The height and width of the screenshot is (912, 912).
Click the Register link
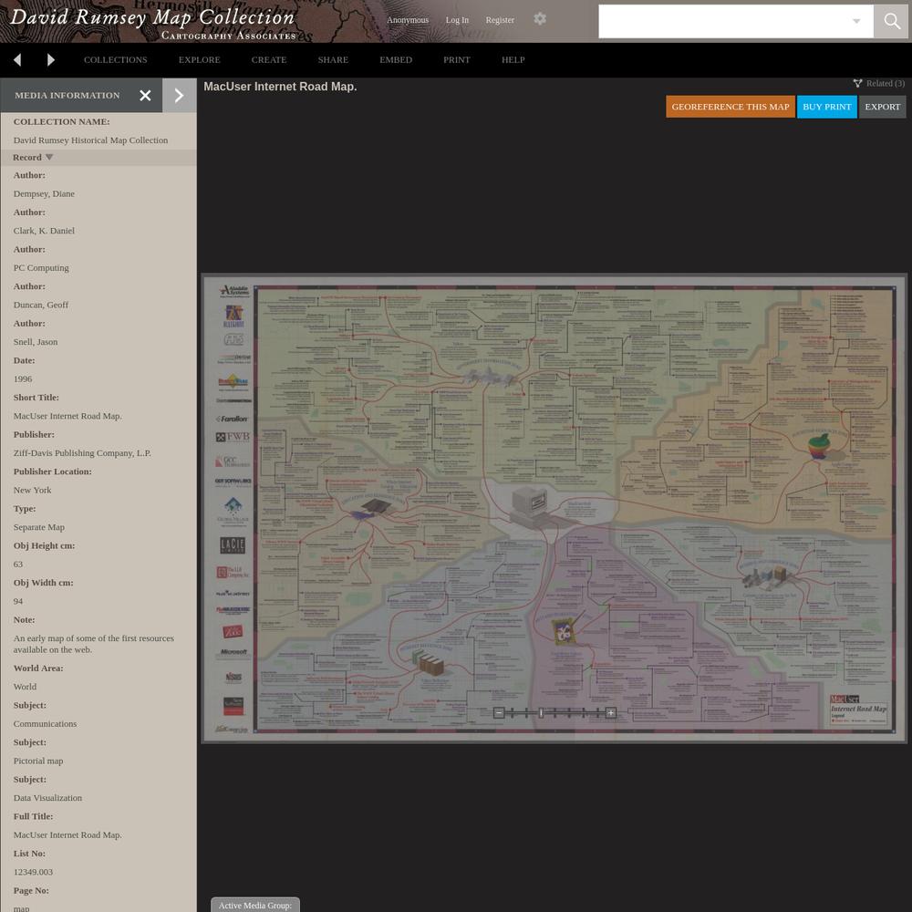500,20
